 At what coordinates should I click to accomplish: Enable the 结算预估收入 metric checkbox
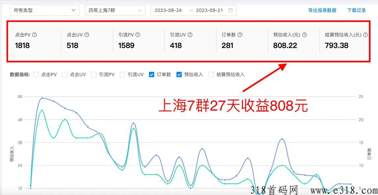[x=211, y=74]
